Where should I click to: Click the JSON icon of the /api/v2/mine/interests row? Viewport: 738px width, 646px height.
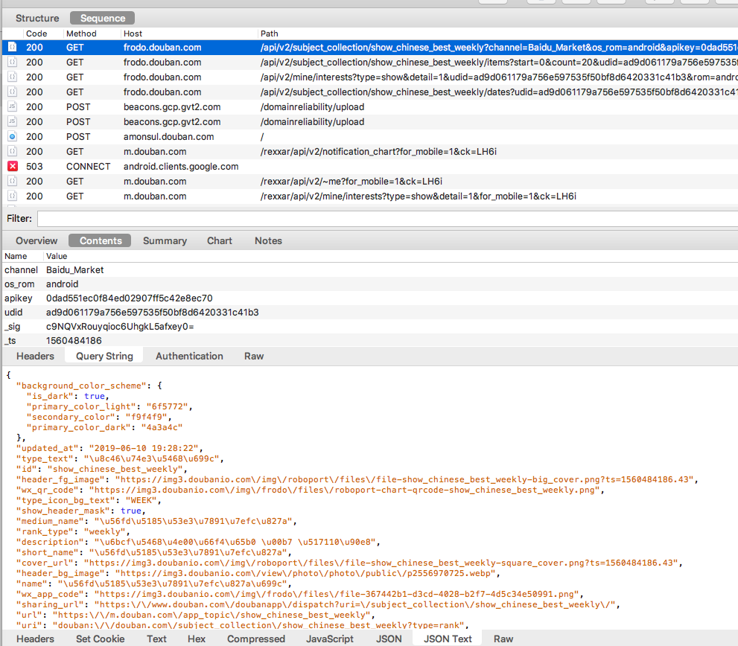(x=13, y=77)
